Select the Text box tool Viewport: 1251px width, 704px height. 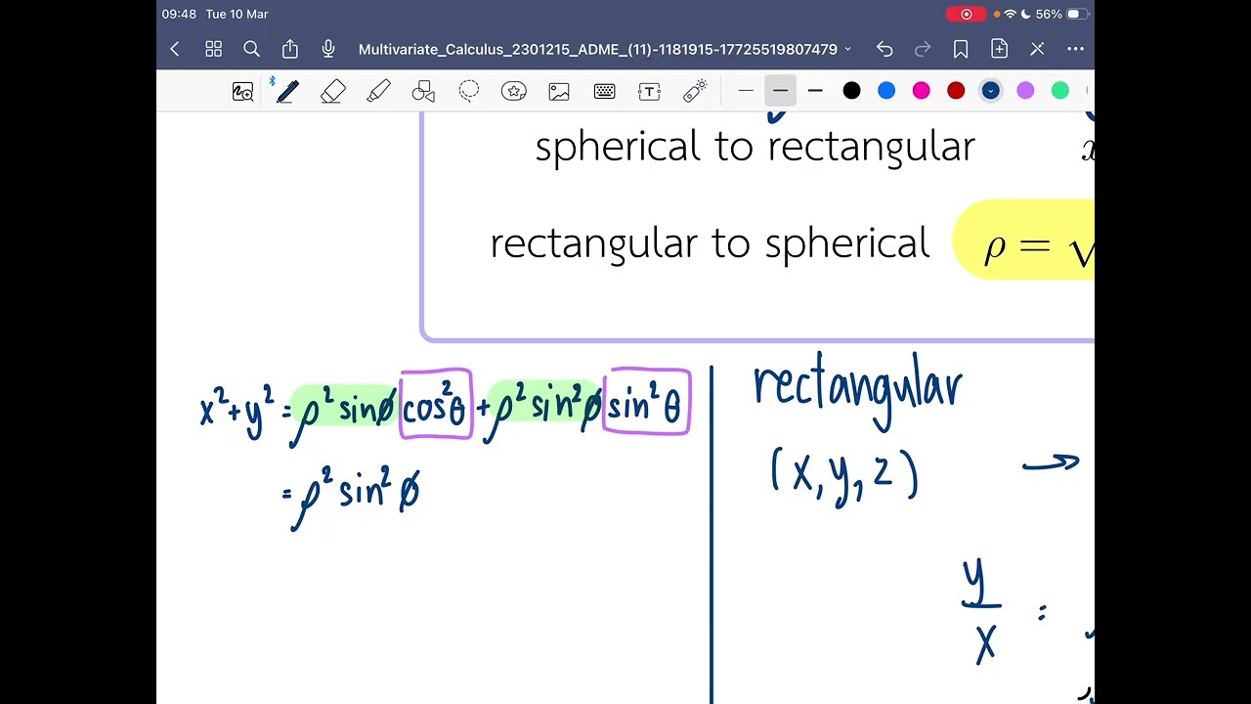[x=650, y=92]
